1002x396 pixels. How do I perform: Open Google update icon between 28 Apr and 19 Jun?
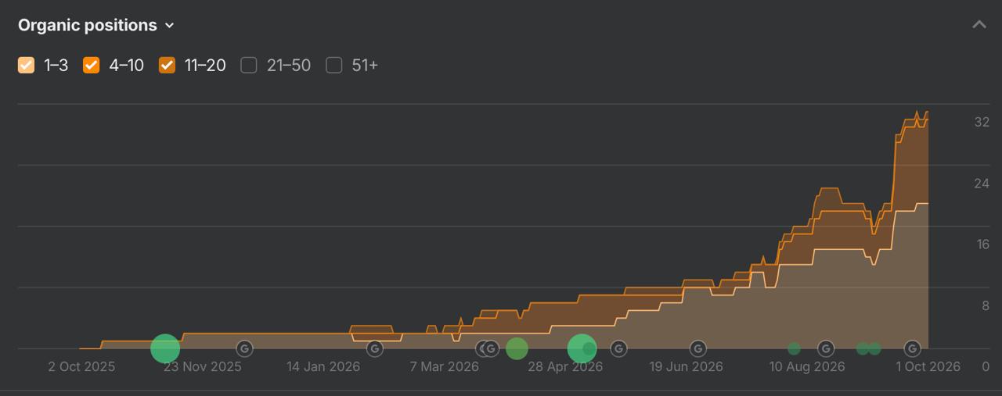[x=618, y=348]
